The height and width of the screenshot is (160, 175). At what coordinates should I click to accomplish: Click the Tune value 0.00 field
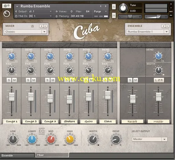click(x=136, y=11)
